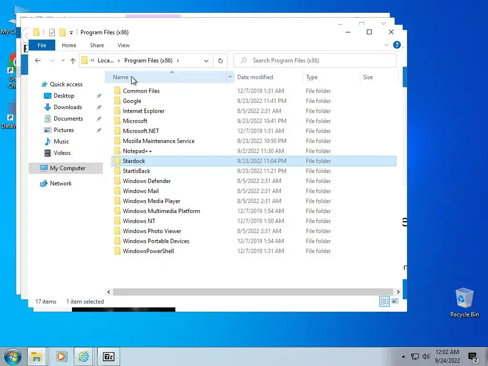488x366 pixels.
Task: Switch to the View ribbon tab
Action: pyautogui.click(x=123, y=45)
